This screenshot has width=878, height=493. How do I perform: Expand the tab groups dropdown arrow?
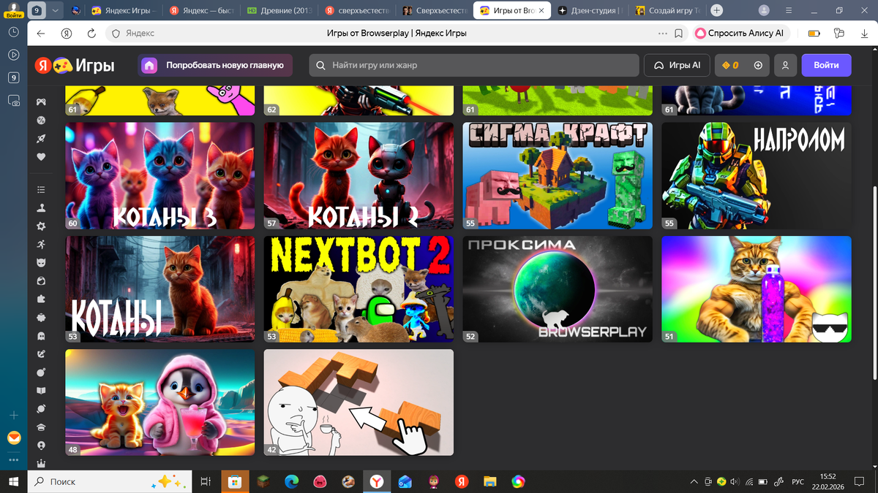point(56,10)
